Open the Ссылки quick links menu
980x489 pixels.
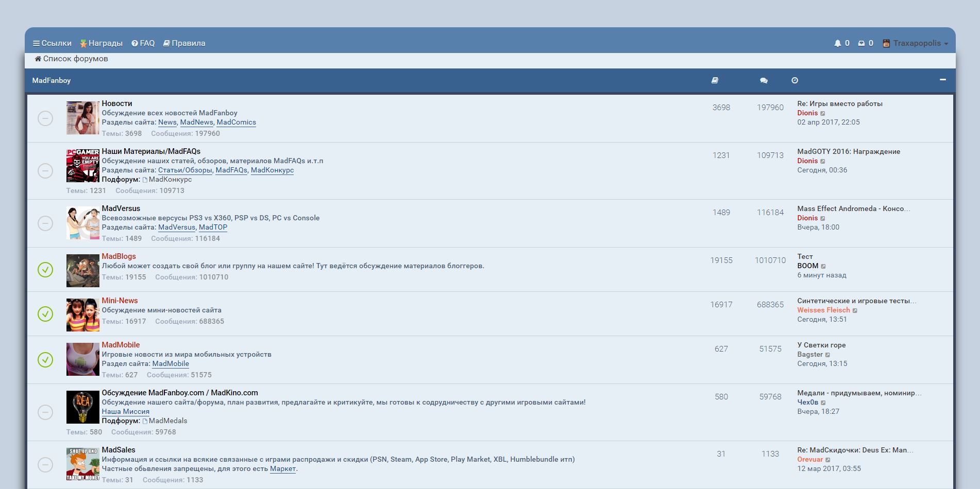point(52,43)
